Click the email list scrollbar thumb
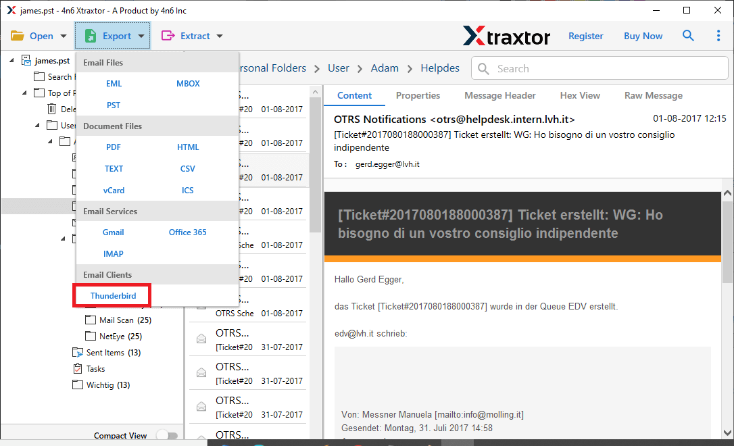 pyautogui.click(x=316, y=165)
